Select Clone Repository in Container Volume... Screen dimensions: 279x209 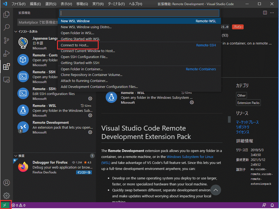(x=139, y=75)
